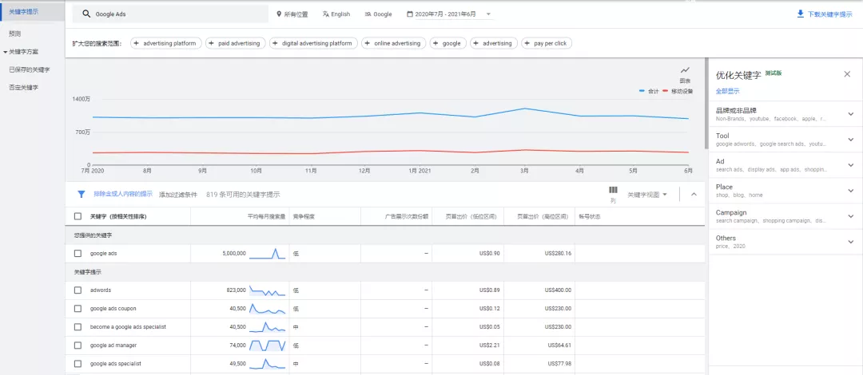This screenshot has width=863, height=375.
Task: Open the forecast item in sidebar
Action: [x=15, y=34]
